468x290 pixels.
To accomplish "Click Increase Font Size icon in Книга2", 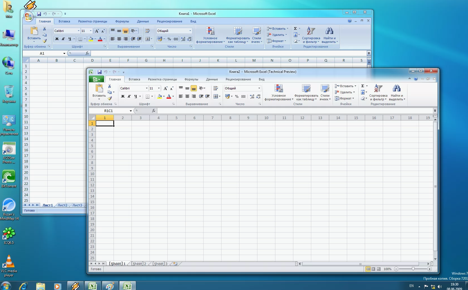I will coord(165,88).
